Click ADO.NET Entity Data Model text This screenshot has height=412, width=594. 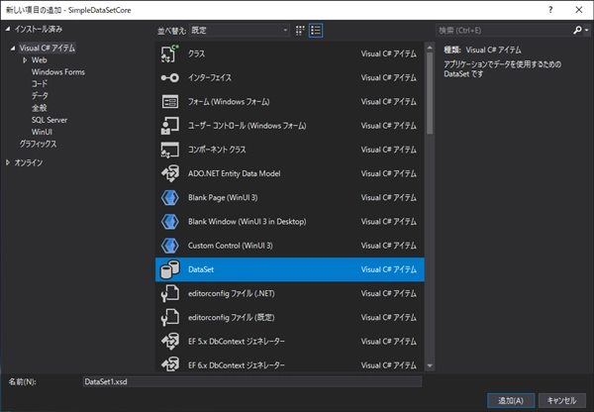coord(234,173)
